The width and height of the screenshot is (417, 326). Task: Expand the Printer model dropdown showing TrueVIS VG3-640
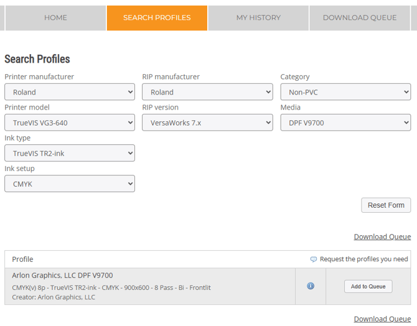[x=70, y=123]
